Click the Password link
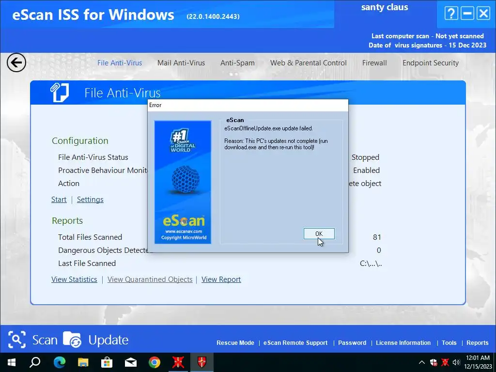This screenshot has width=496, height=372. 352,343
